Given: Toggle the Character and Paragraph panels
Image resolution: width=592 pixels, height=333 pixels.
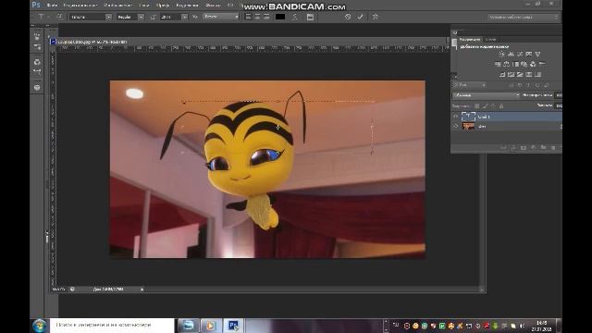Looking at the screenshot, I should point(310,17).
